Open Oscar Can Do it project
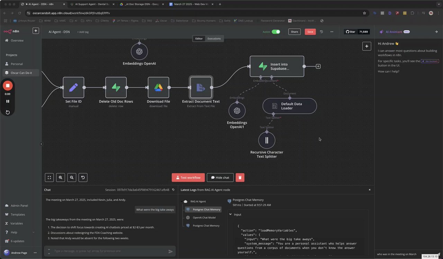The height and width of the screenshot is (259, 443). click(x=21, y=73)
